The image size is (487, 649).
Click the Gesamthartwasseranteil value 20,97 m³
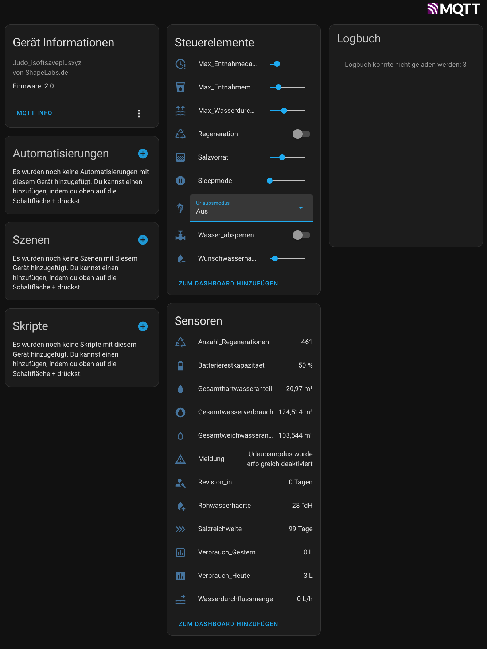click(299, 389)
